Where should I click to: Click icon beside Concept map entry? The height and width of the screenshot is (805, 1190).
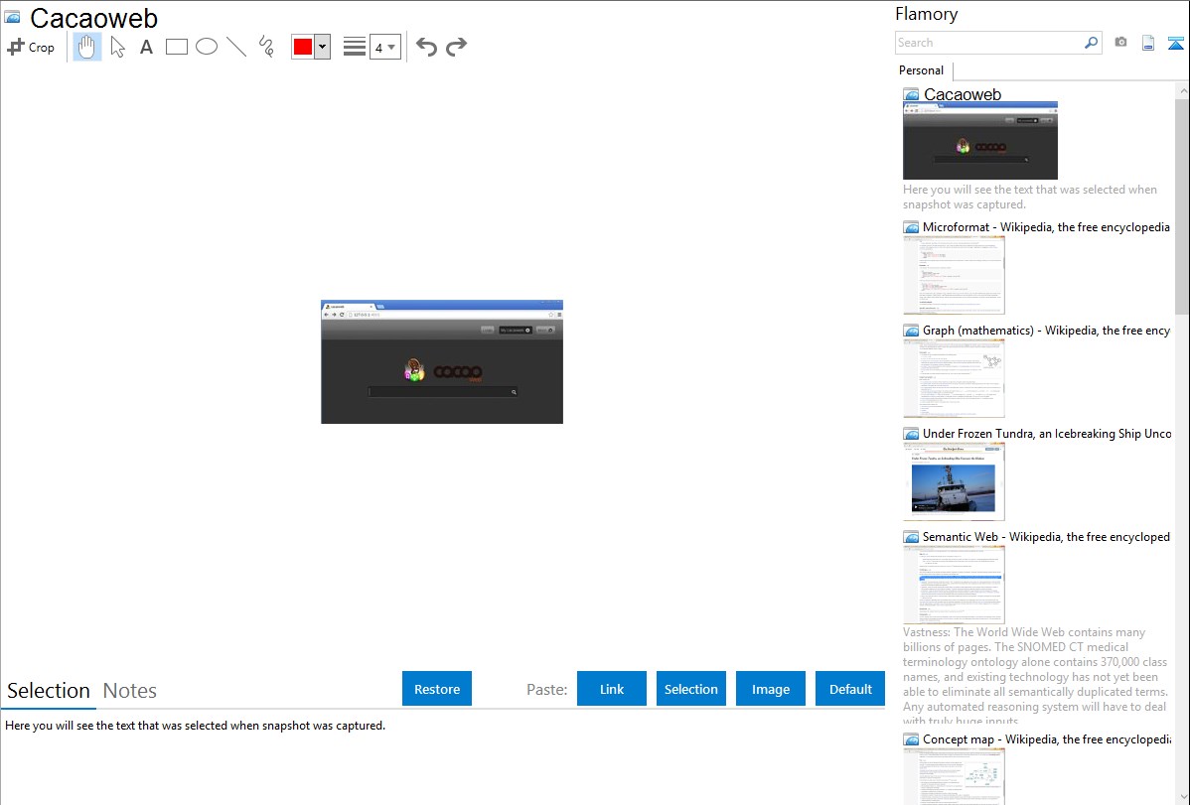pyautogui.click(x=911, y=738)
